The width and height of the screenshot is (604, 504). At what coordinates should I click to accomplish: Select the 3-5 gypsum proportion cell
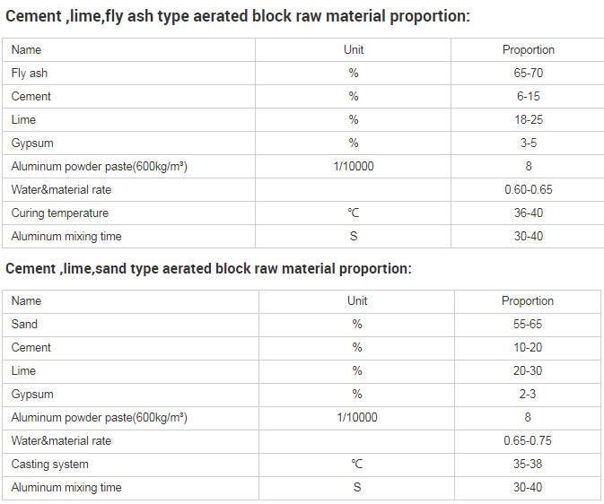pos(528,143)
